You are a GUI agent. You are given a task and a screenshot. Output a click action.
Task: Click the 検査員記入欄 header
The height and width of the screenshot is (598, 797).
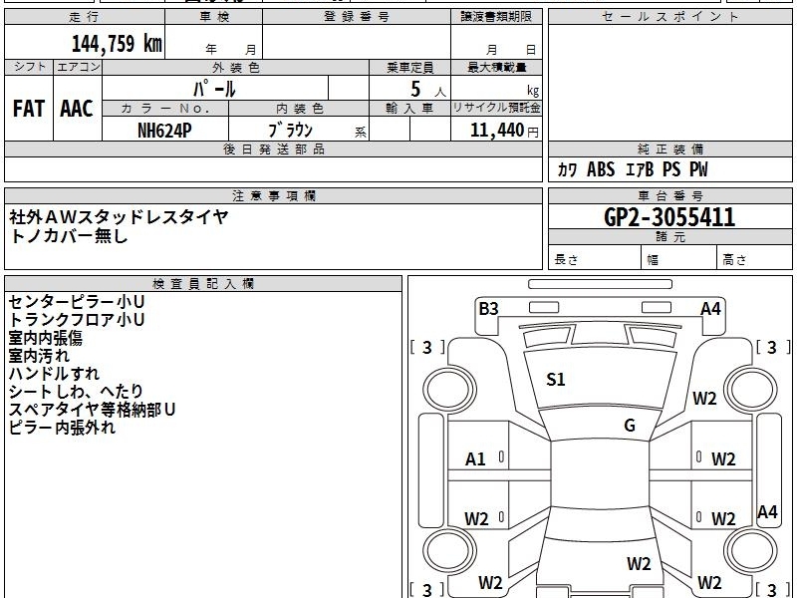pyautogui.click(x=203, y=284)
